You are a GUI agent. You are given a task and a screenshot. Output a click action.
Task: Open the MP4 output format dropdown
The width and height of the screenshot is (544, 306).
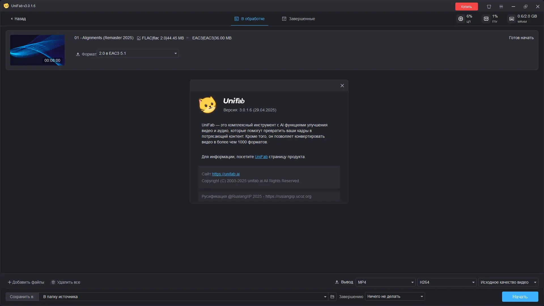click(385, 282)
